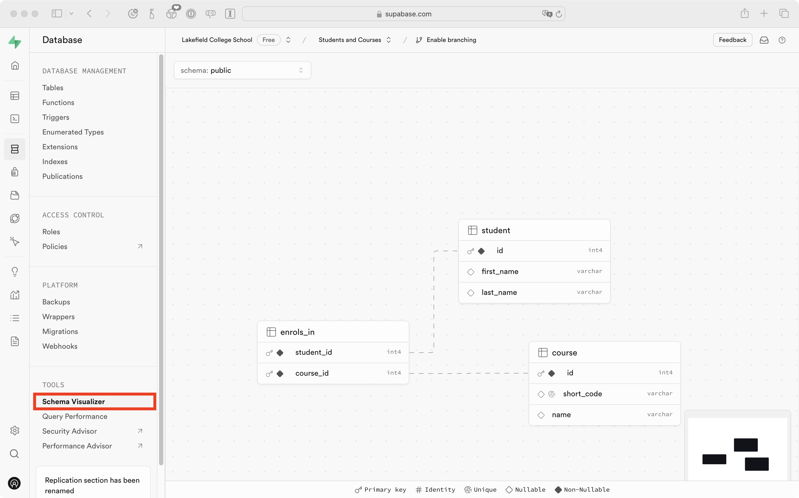Screen dimensions: 799x498
Task: Open the Storage sidebar icon
Action: (x=15, y=195)
